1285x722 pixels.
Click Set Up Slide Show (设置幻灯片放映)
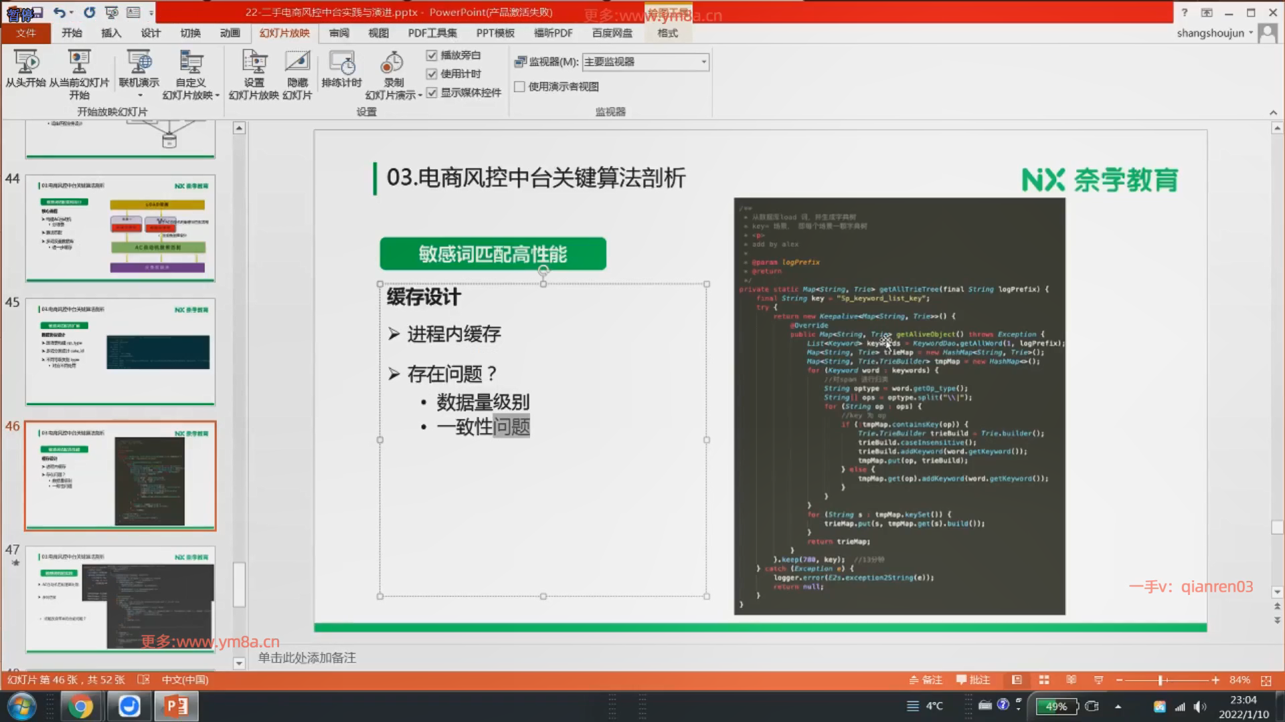pyautogui.click(x=254, y=75)
